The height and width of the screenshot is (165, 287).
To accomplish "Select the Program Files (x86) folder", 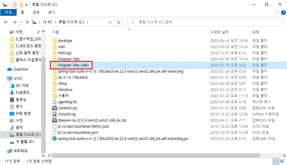I will click(73, 65).
